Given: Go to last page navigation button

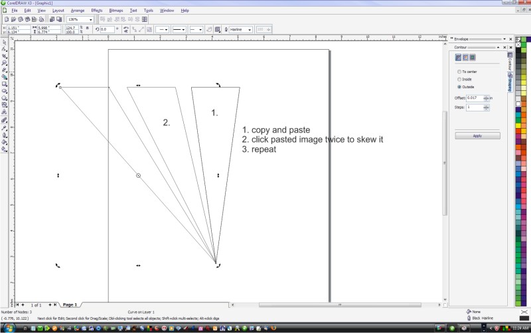Looking at the screenshot, I should [55, 304].
